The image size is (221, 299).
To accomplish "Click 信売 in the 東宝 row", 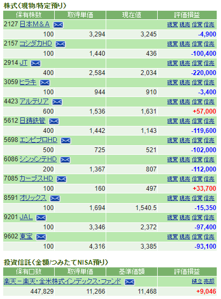I will pyautogui.click(x=209, y=236).
